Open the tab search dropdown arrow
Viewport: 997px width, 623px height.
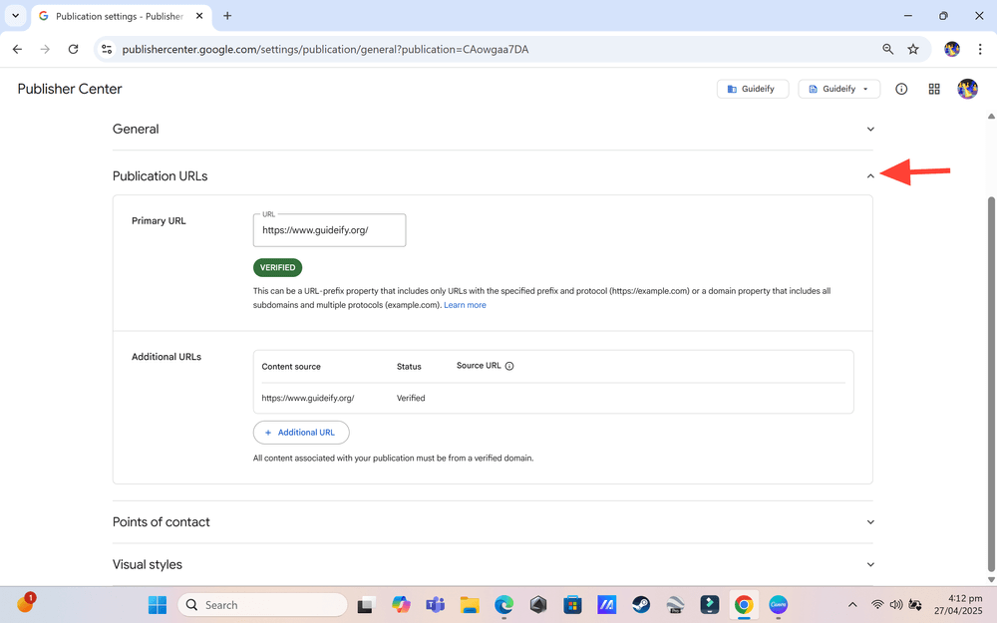[15, 15]
